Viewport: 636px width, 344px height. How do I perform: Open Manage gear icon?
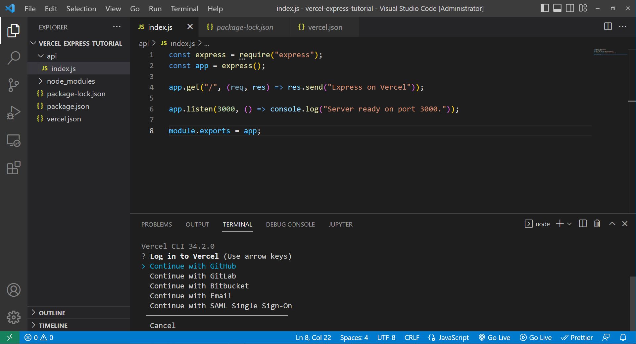(x=14, y=317)
